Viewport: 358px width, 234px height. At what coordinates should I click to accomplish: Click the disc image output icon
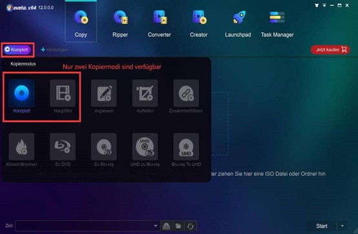point(167,226)
